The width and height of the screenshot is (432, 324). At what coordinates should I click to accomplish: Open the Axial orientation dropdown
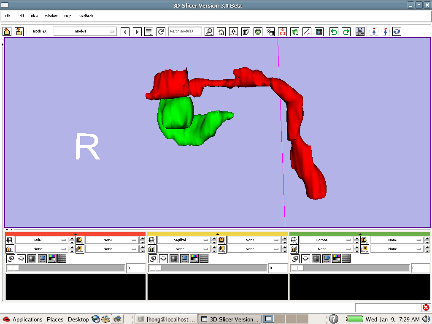[42, 240]
